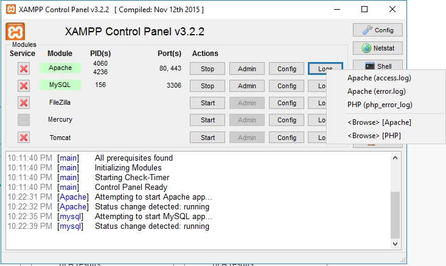
Task: Click the MySQL PID value '156'
Action: click(100, 85)
